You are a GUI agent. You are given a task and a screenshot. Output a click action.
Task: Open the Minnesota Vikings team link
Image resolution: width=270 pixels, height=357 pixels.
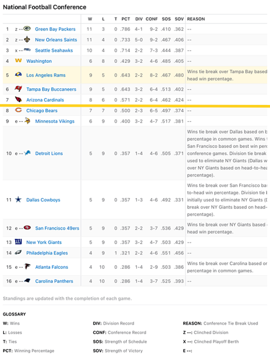[55, 121]
